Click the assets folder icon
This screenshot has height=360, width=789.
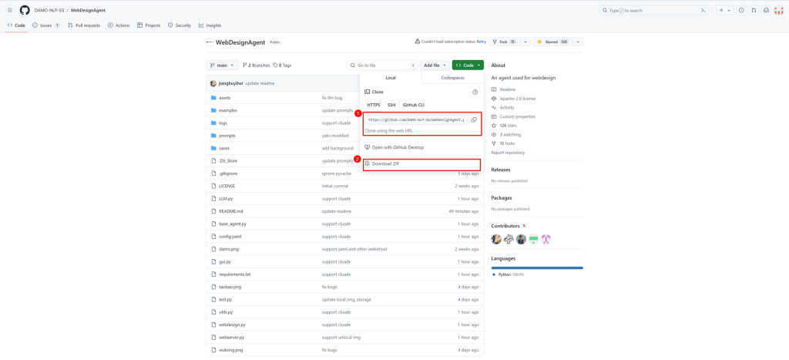tap(213, 98)
